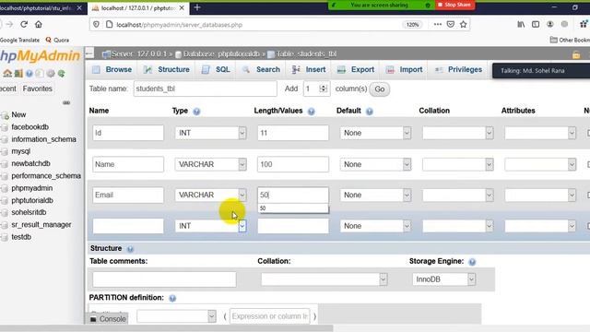The image size is (590, 332).
Task: Click help icon beside PARTITION definition
Action: tap(172, 299)
